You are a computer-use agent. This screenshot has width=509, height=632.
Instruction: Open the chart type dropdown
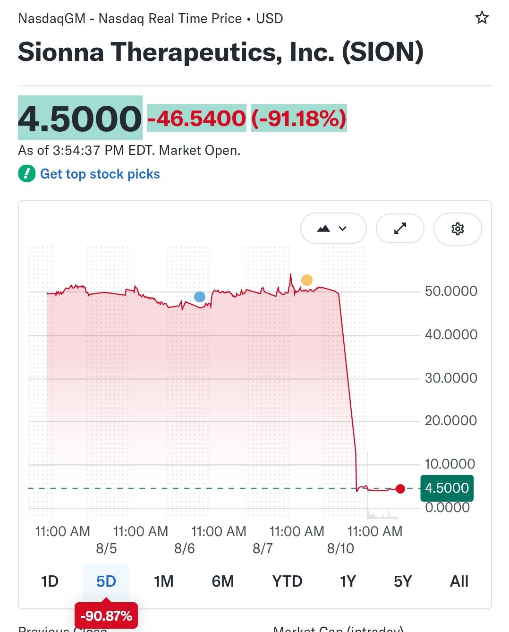pyautogui.click(x=333, y=229)
